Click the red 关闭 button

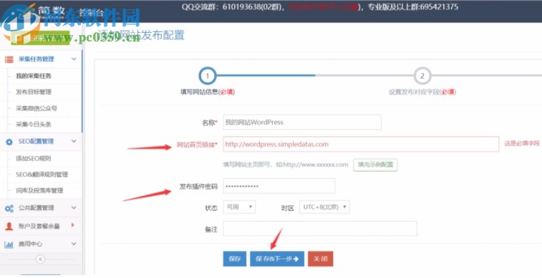[321, 259]
